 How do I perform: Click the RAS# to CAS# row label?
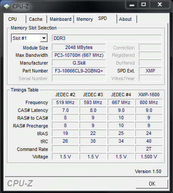coord(32,118)
